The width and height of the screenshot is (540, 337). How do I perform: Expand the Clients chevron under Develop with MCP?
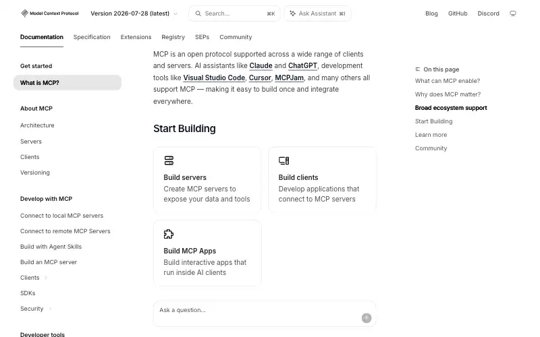pos(46,278)
